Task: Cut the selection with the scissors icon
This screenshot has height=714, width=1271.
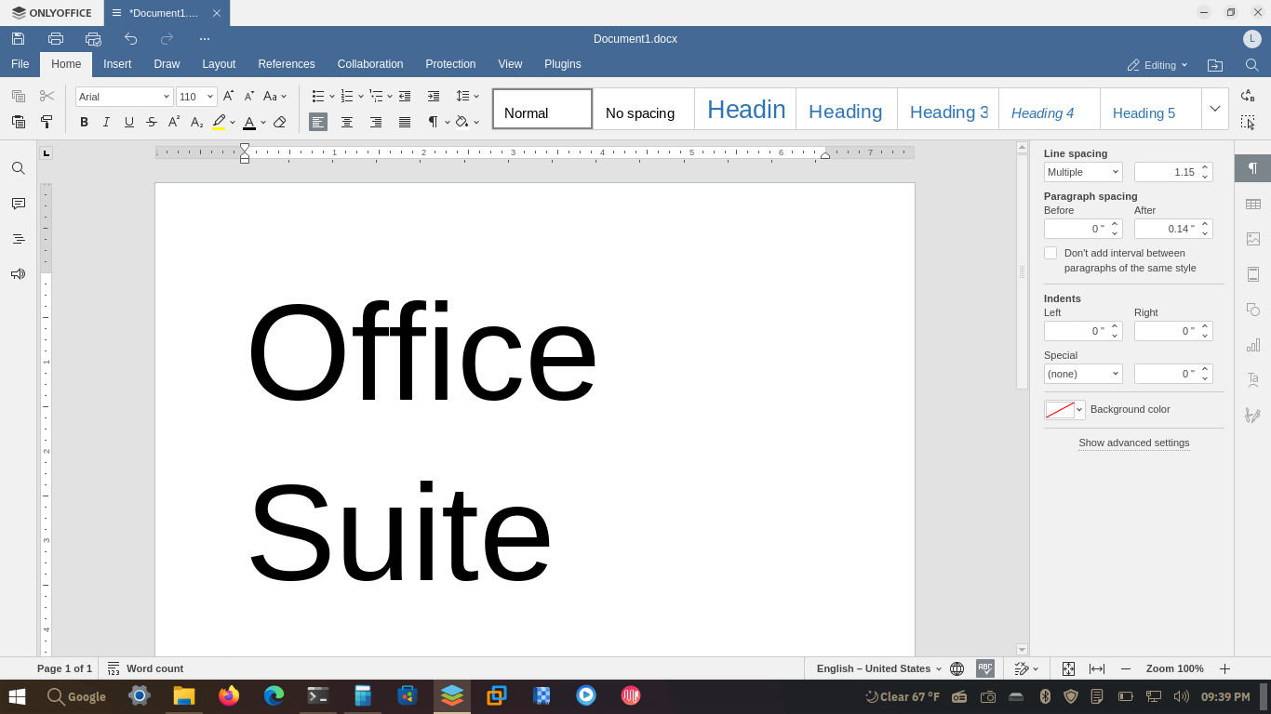Action: tap(47, 96)
